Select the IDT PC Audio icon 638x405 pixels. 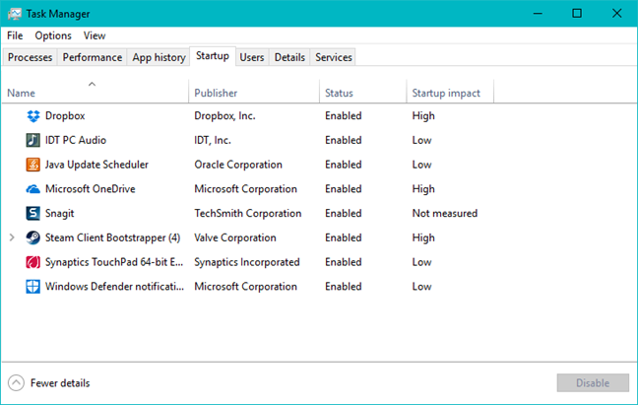[x=32, y=140]
